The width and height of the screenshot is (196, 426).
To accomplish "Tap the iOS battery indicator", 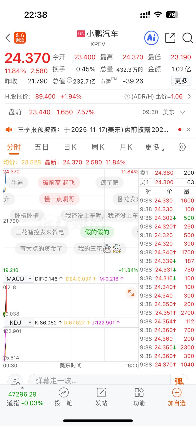I will tap(173, 15).
